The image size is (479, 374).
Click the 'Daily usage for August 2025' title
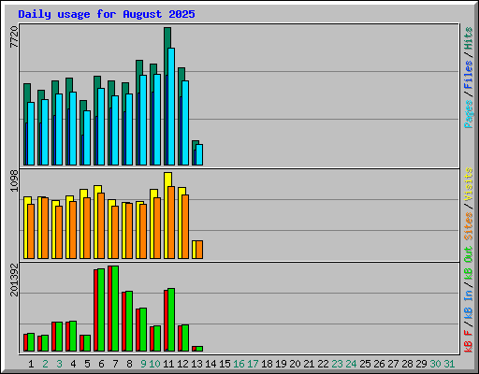pos(107,14)
